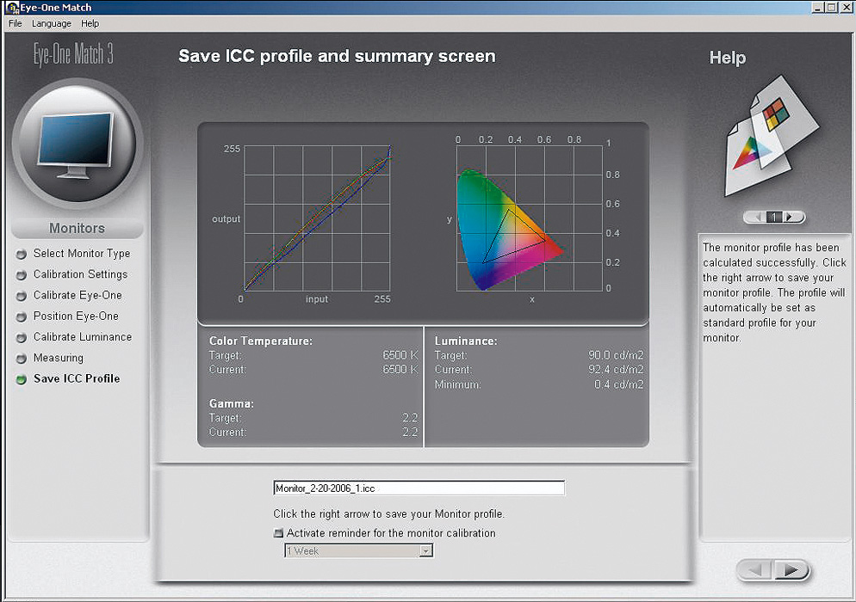
Task: Open the File menu
Action: 16,23
